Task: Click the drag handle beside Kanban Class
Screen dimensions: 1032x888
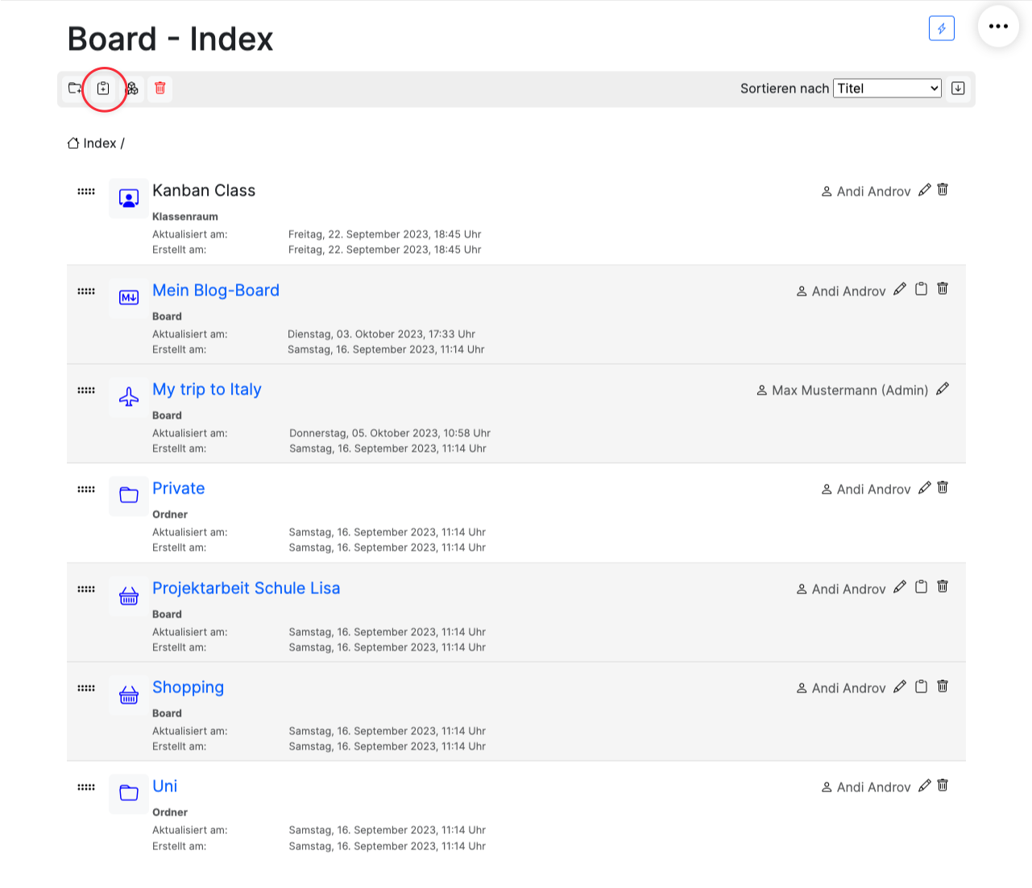Action: pos(85,191)
